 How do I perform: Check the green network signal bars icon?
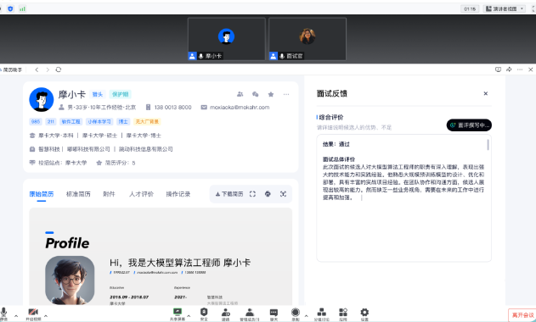22,8
